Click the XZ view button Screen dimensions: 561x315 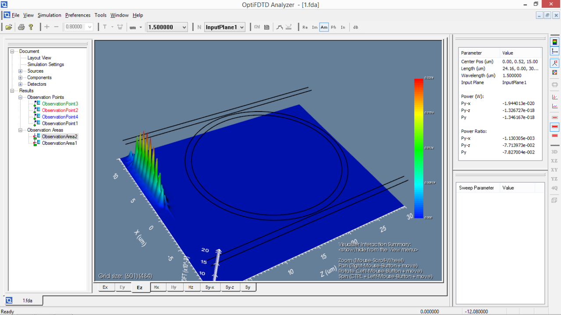(554, 161)
